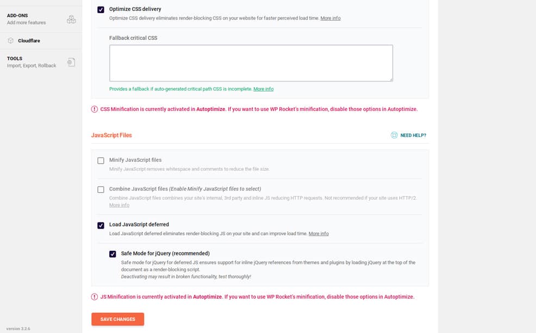
Task: Click Save Changes button
Action: 117,319
